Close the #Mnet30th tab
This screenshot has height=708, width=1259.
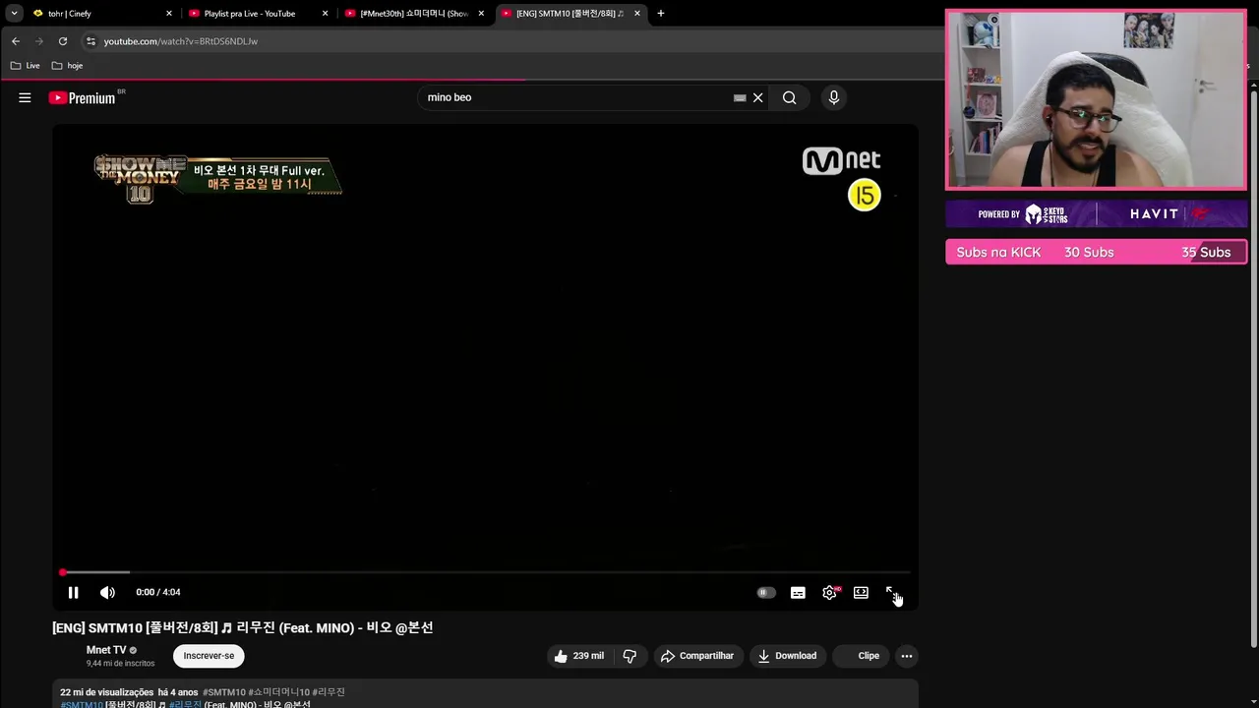[x=481, y=14]
